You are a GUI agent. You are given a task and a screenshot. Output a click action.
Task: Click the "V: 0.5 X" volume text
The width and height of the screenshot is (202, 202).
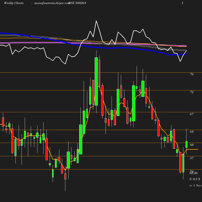(x=195, y=179)
